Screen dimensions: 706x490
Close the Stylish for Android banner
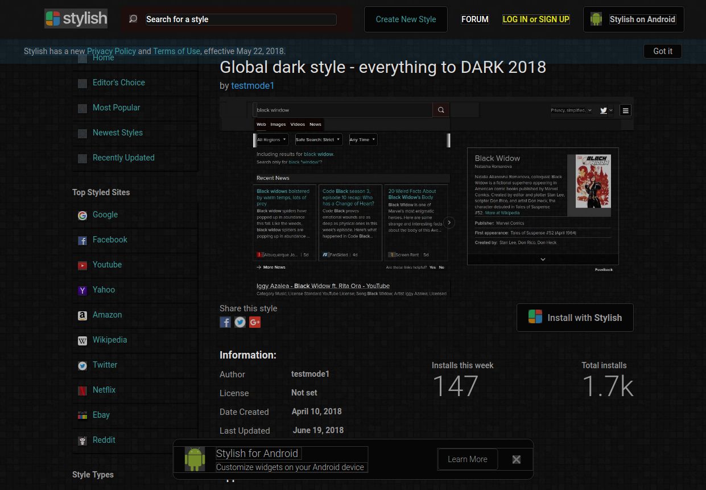[517, 459]
